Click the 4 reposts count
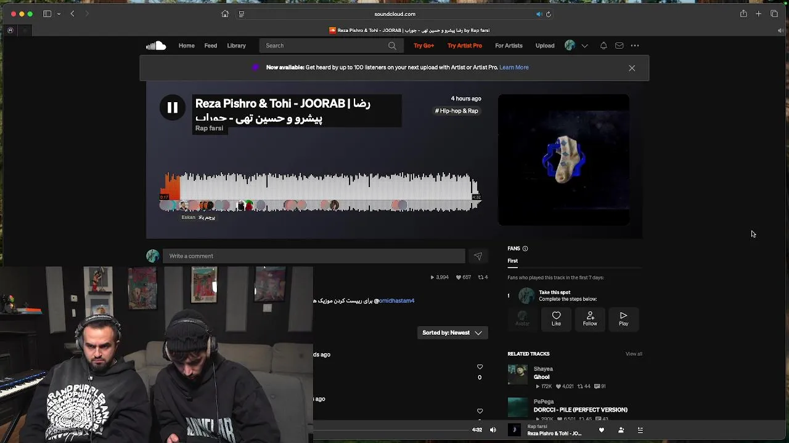The width and height of the screenshot is (789, 443). [483, 277]
